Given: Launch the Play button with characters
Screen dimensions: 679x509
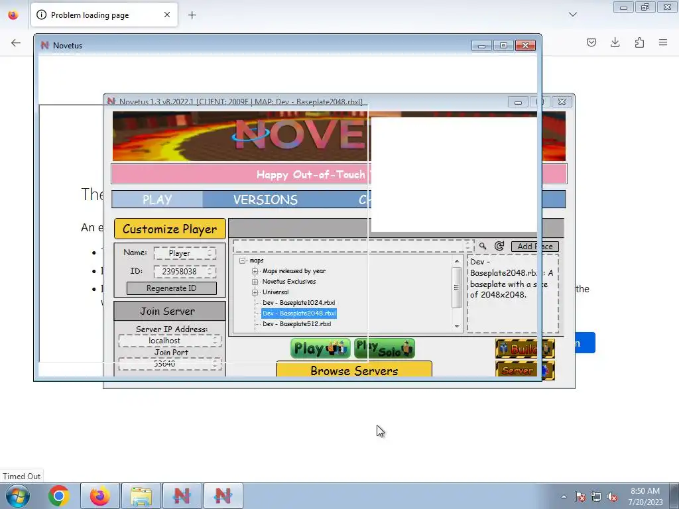Looking at the screenshot, I should pos(320,349).
